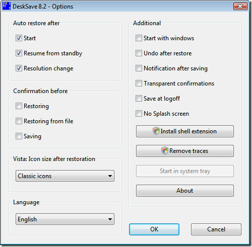Check Undo after restore box
The width and height of the screenshot is (252, 247).
click(x=139, y=53)
